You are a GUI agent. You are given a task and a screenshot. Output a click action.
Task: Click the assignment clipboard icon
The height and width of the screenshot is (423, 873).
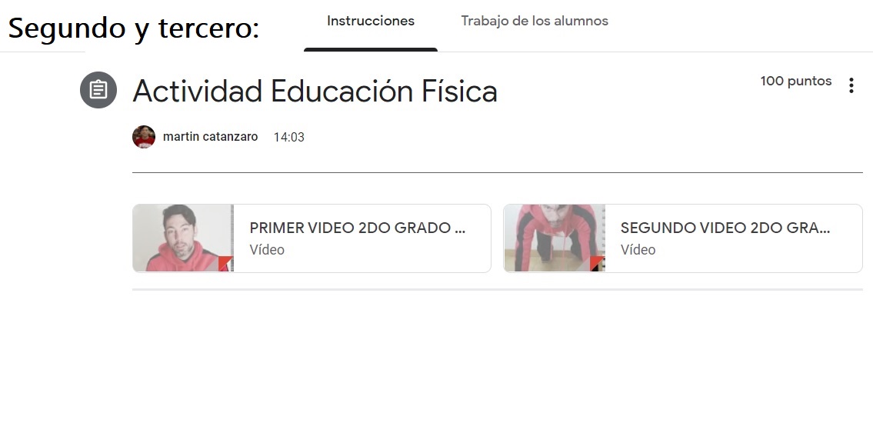coord(98,90)
